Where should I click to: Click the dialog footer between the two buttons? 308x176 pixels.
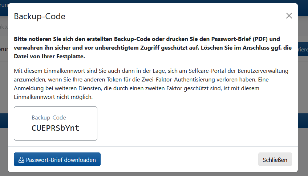178,160
